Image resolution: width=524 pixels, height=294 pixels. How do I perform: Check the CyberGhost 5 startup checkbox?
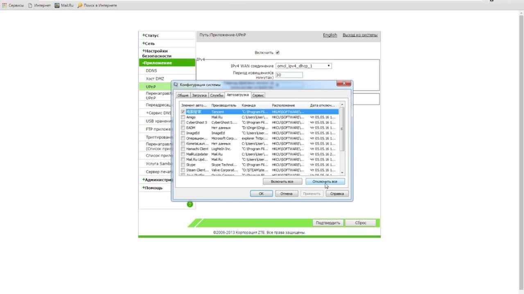click(x=183, y=122)
